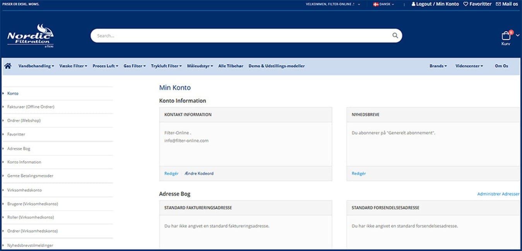Click the Standard Forsendelsesadresse header
522x251 pixels.
(x=385, y=208)
